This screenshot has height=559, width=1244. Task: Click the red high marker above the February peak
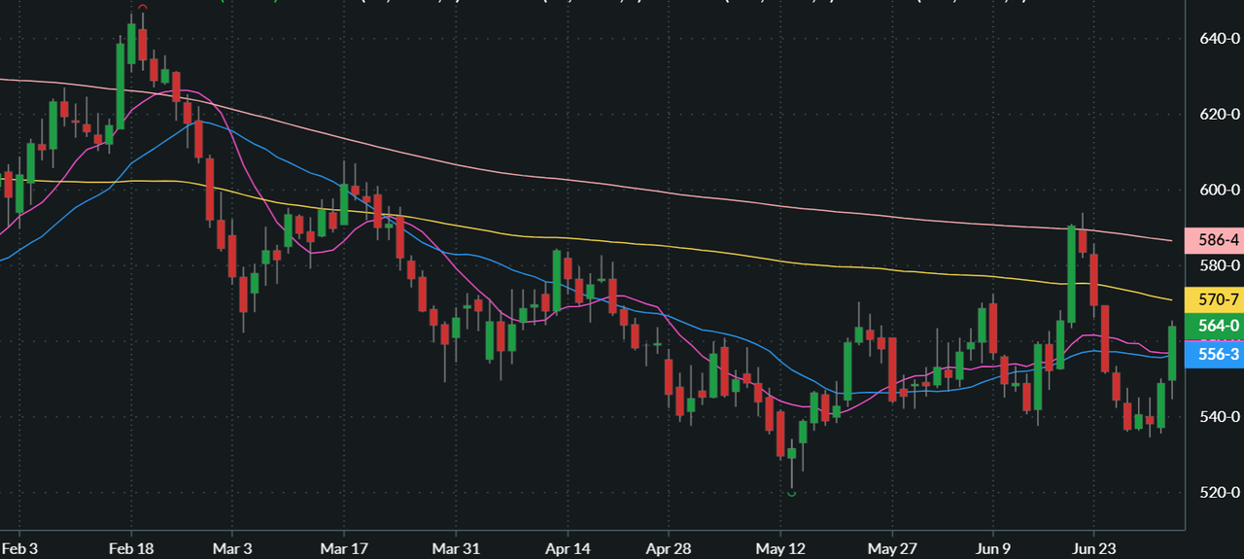(x=142, y=5)
